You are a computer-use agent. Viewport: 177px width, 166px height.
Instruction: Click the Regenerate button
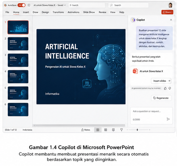pos(161,98)
